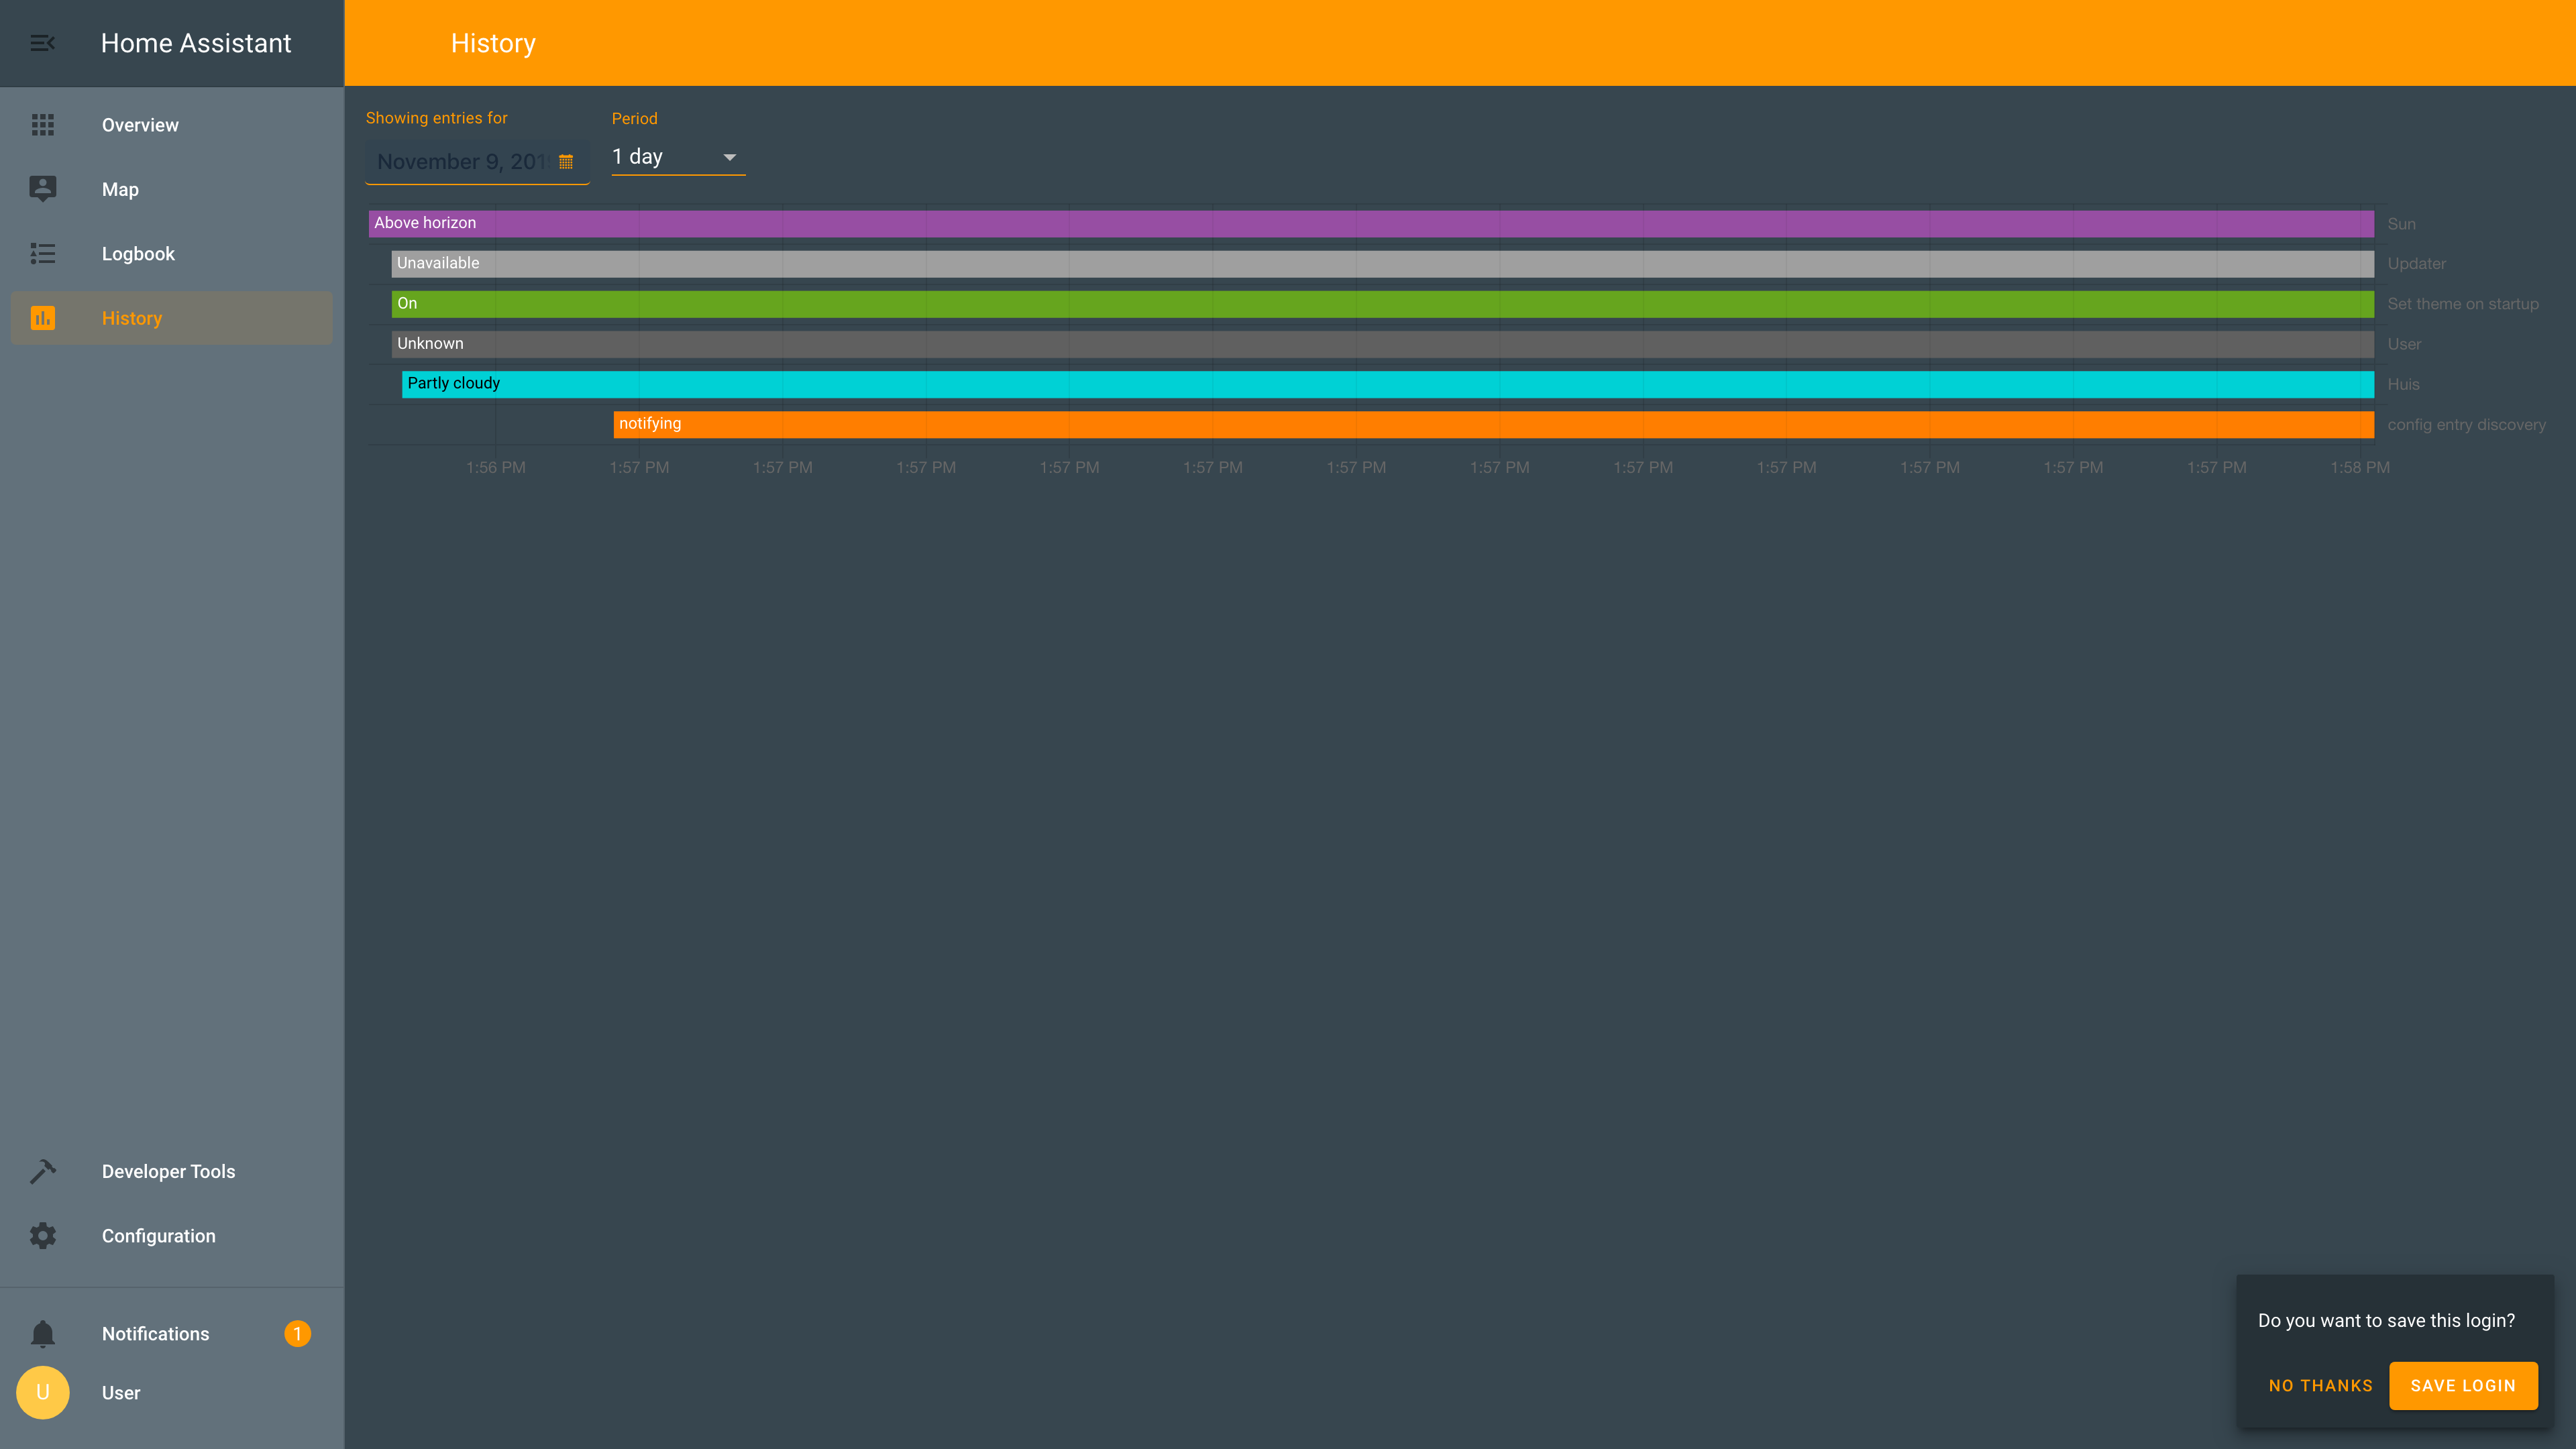Click the yellow user avatar
The width and height of the screenshot is (2576, 1449).
[x=42, y=1393]
